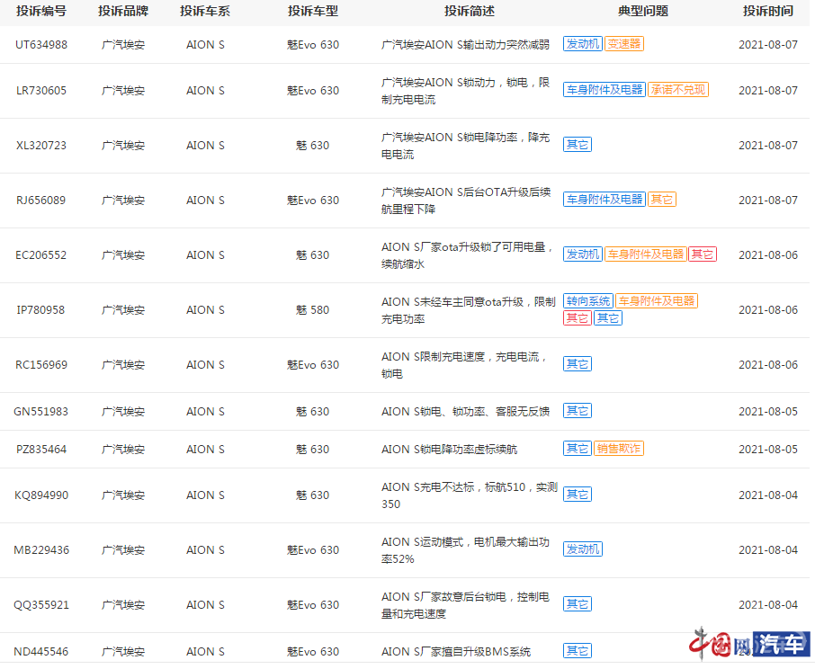Viewport: 815px width, 669px height.
Task: Open description 锁电、锁功率、客服无反馈
Action: pyautogui.click(x=465, y=412)
